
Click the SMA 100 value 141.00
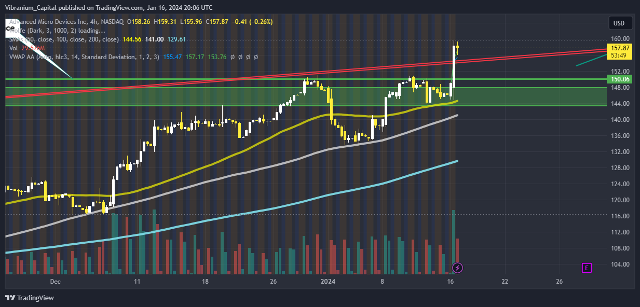tap(155, 39)
